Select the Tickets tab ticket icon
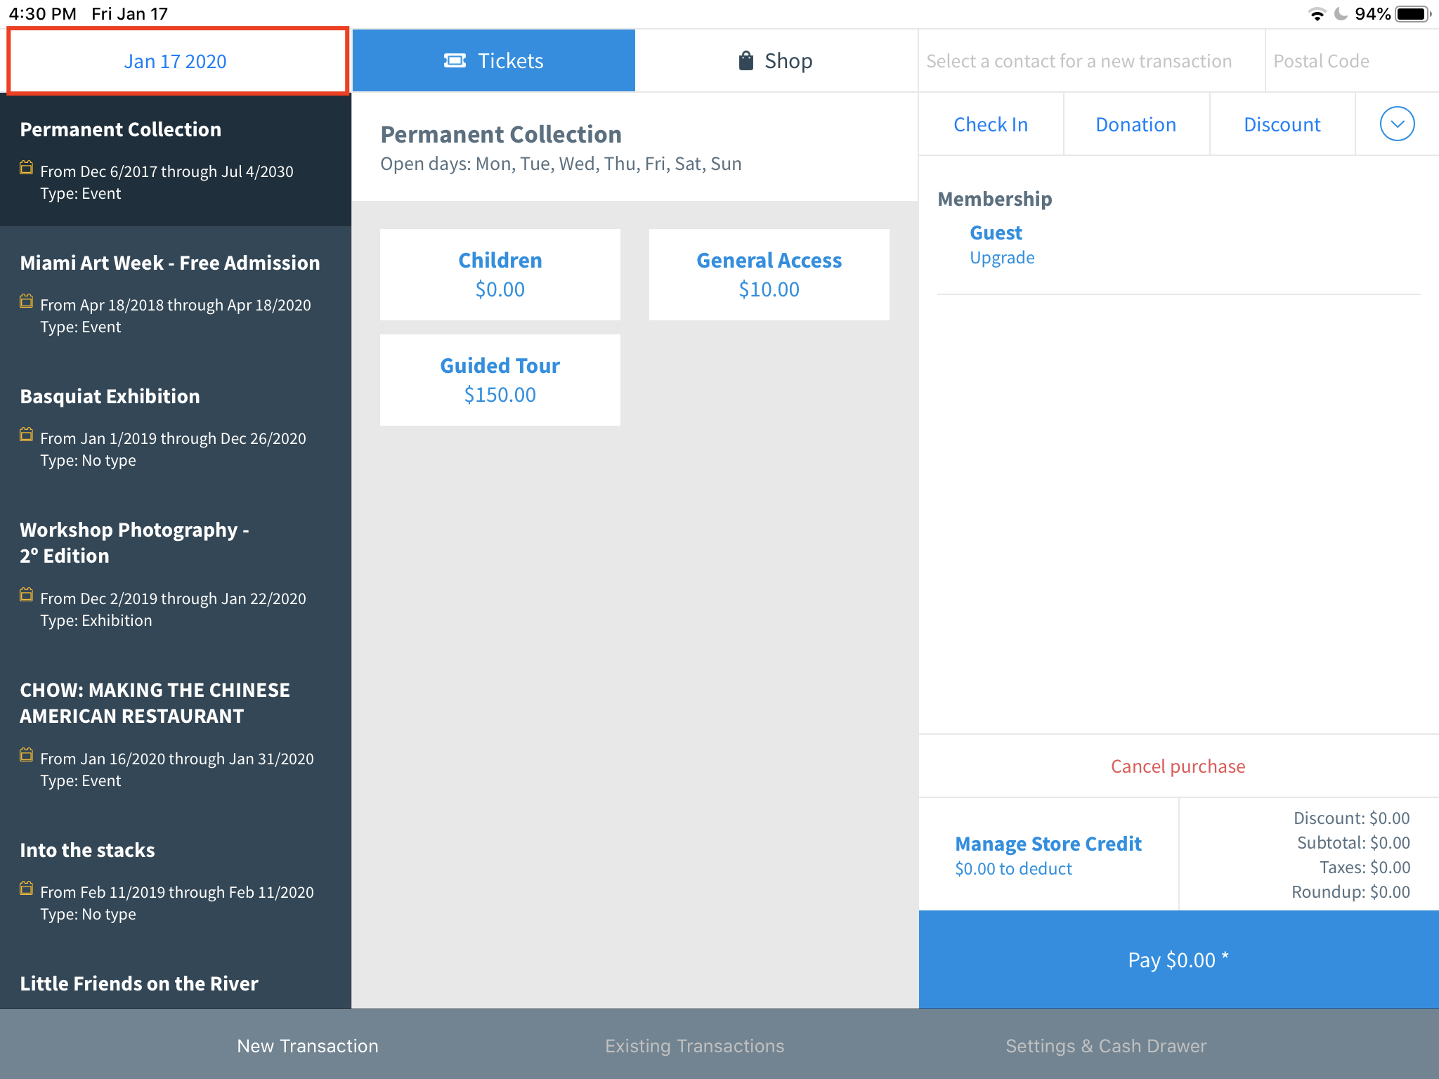Screen dimensions: 1439x1079 coord(456,60)
